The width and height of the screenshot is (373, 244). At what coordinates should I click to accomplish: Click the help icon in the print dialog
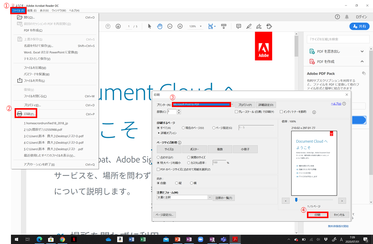(x=344, y=104)
